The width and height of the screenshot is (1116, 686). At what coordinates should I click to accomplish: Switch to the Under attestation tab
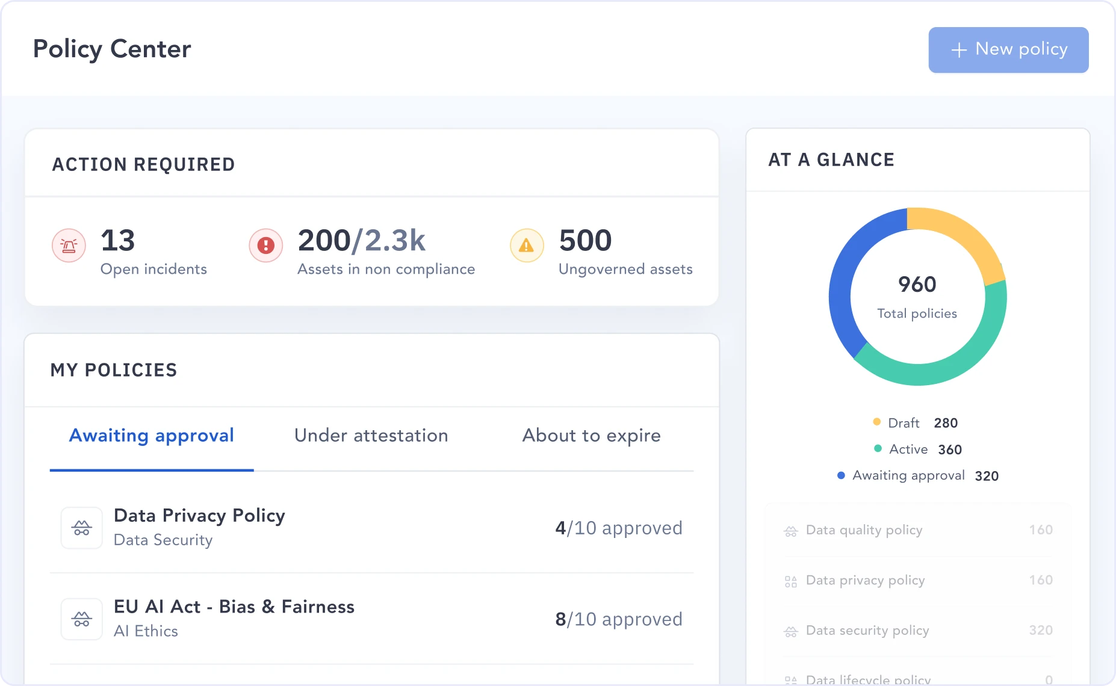pos(371,436)
